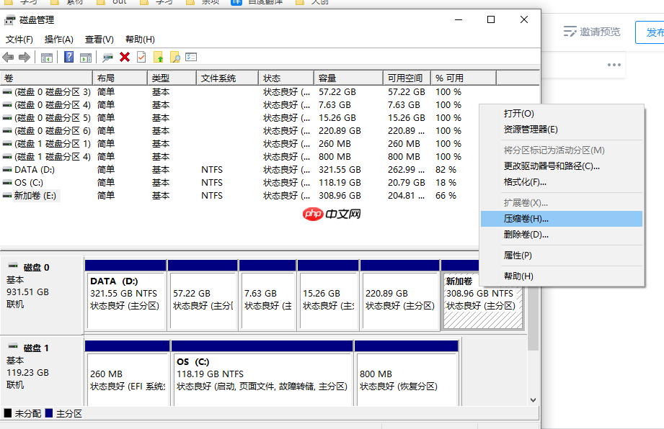Click 格式化(F)... context menu entry

click(525, 182)
